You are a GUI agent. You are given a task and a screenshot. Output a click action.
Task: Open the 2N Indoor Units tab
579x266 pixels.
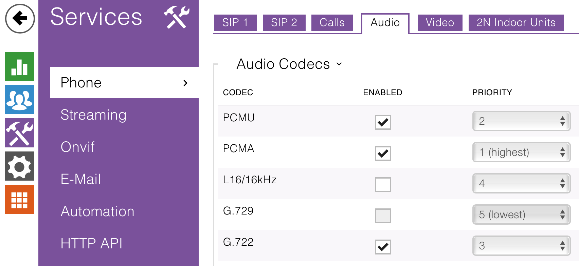pos(516,23)
